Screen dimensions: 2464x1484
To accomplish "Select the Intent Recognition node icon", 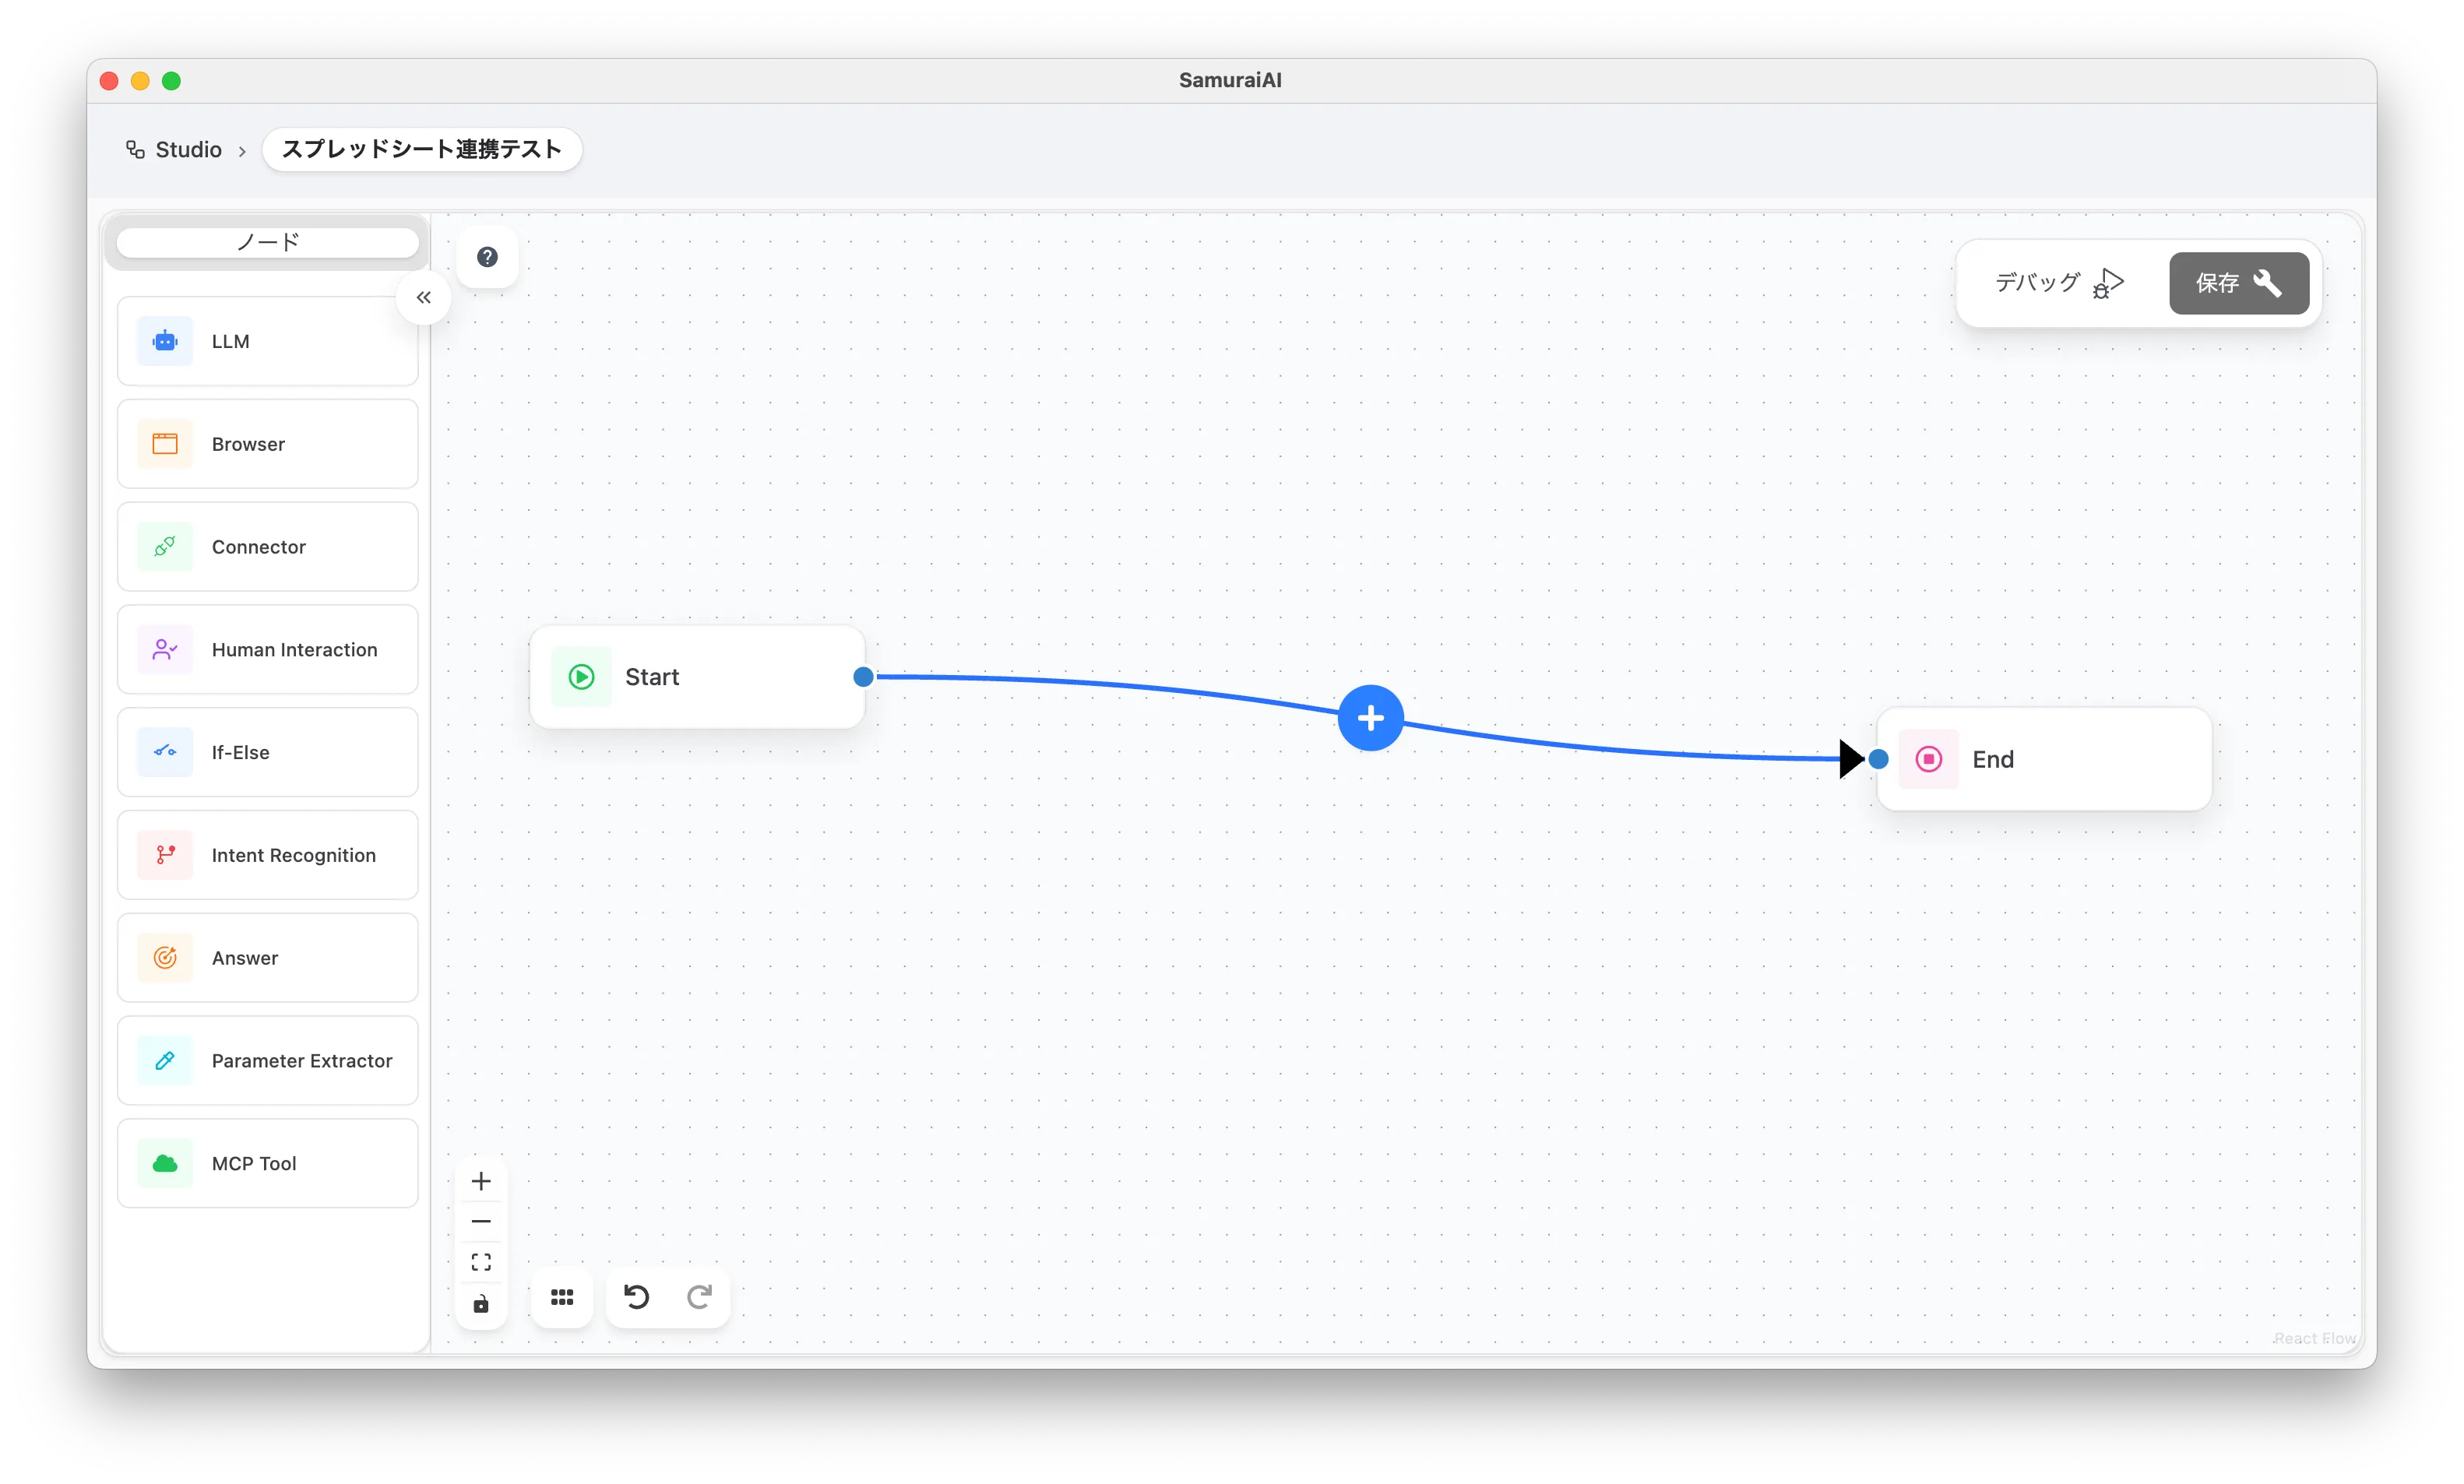I will [165, 855].
